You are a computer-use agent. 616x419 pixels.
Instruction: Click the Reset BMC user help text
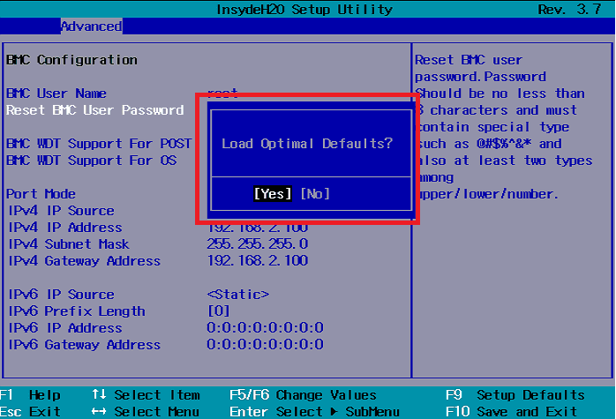(x=504, y=127)
